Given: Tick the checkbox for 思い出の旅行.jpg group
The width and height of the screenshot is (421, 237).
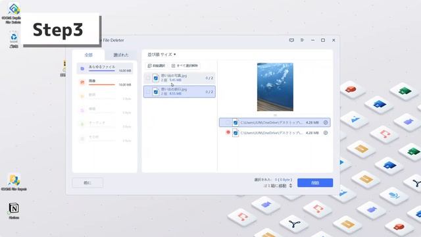Looking at the screenshot, I should 147,92.
